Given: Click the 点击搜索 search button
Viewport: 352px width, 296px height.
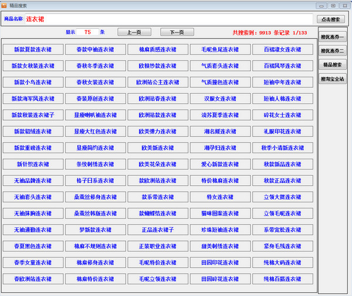Looking at the screenshot, I should 331,19.
